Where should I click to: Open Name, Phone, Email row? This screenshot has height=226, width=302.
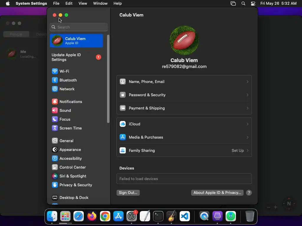tap(184, 82)
